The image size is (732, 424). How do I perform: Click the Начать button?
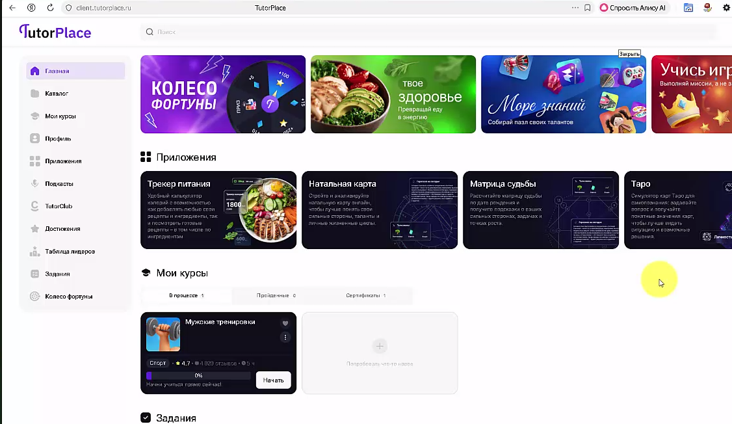pos(273,380)
